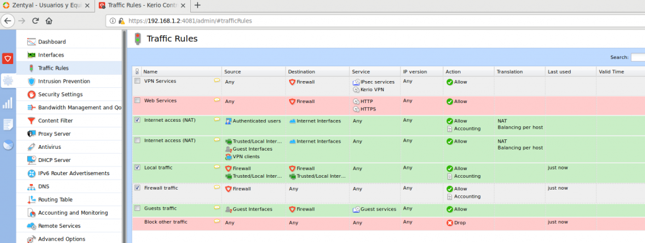Toggle the Guests traffic rule checkbox
645x243 pixels.
(137, 208)
